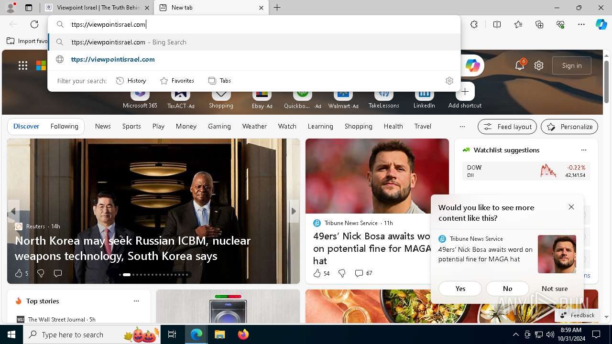The height and width of the screenshot is (344, 612).
Task: Expand more feed categories ellipsis
Action: [x=462, y=127]
